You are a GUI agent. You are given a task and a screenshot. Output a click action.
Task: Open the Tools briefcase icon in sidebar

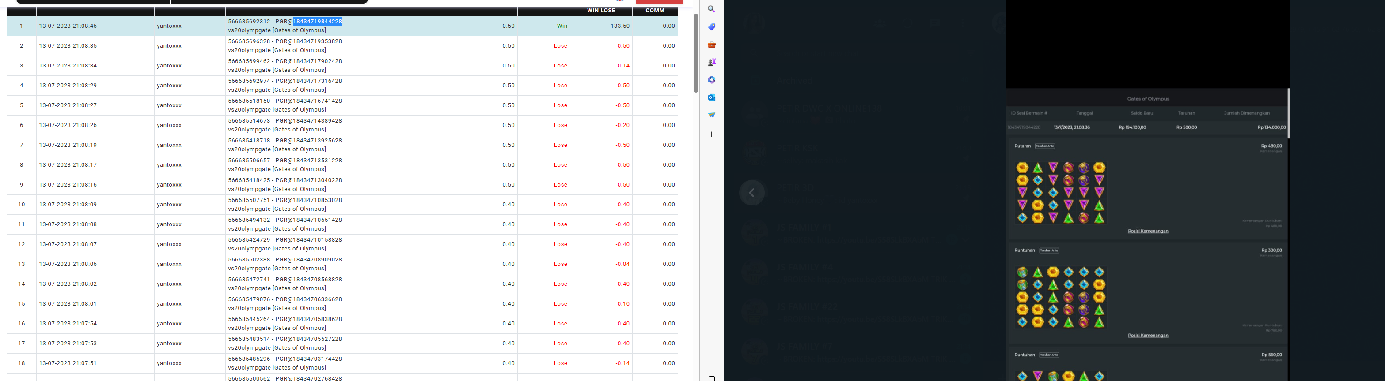[x=711, y=45]
